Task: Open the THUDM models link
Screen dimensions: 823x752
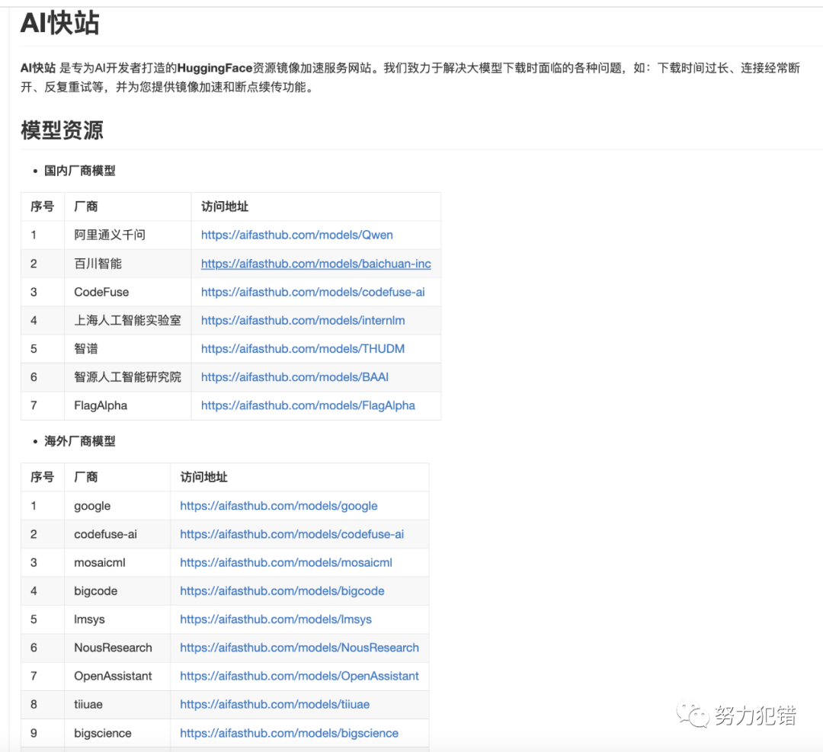Action: click(303, 348)
